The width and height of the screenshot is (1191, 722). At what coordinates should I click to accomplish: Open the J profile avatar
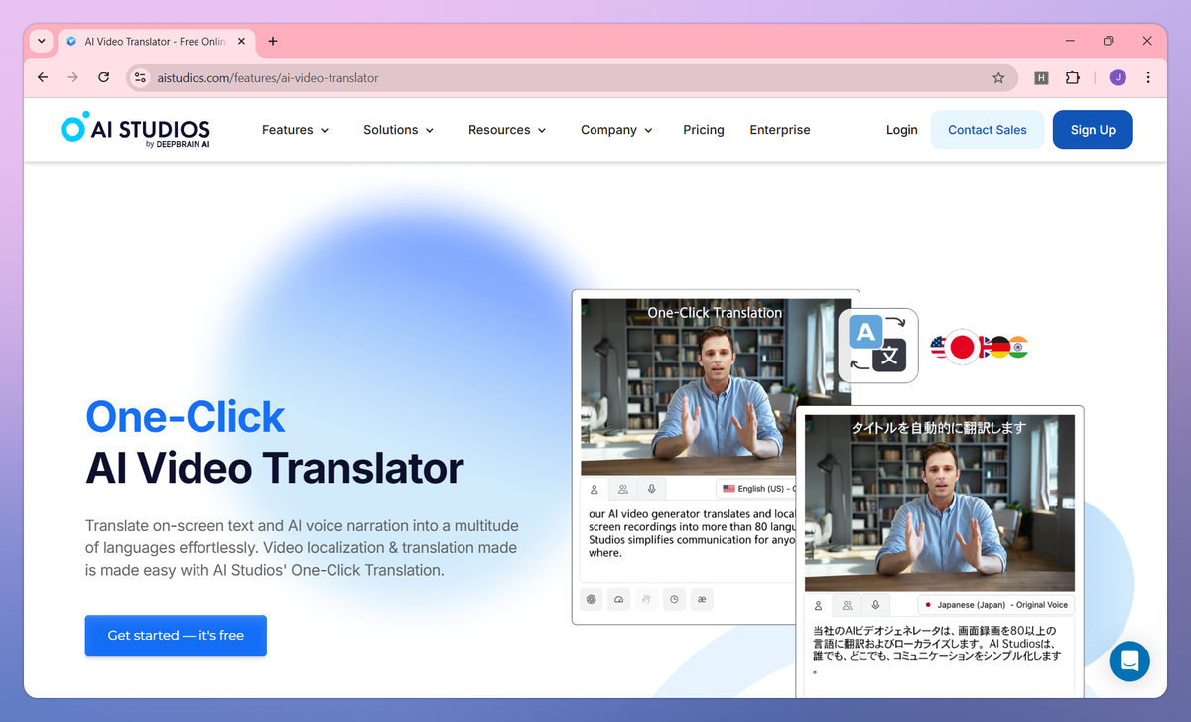[x=1118, y=77]
